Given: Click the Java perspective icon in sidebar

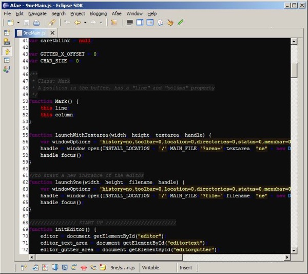Looking at the screenshot, I should (x=7, y=69).
